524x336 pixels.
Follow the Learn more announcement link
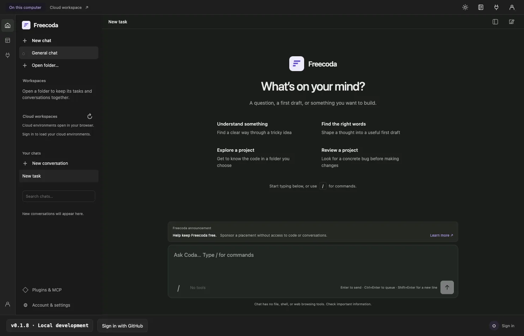click(x=442, y=236)
